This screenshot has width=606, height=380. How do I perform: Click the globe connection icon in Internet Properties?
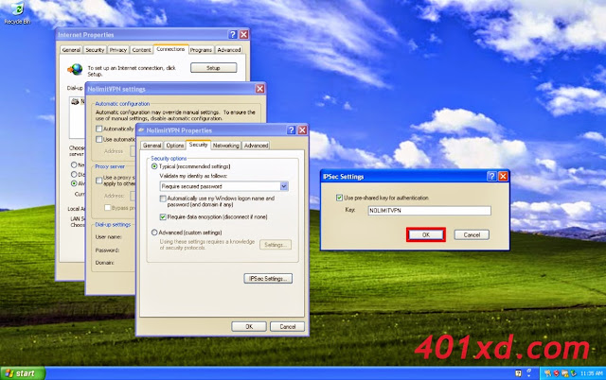tap(76, 69)
